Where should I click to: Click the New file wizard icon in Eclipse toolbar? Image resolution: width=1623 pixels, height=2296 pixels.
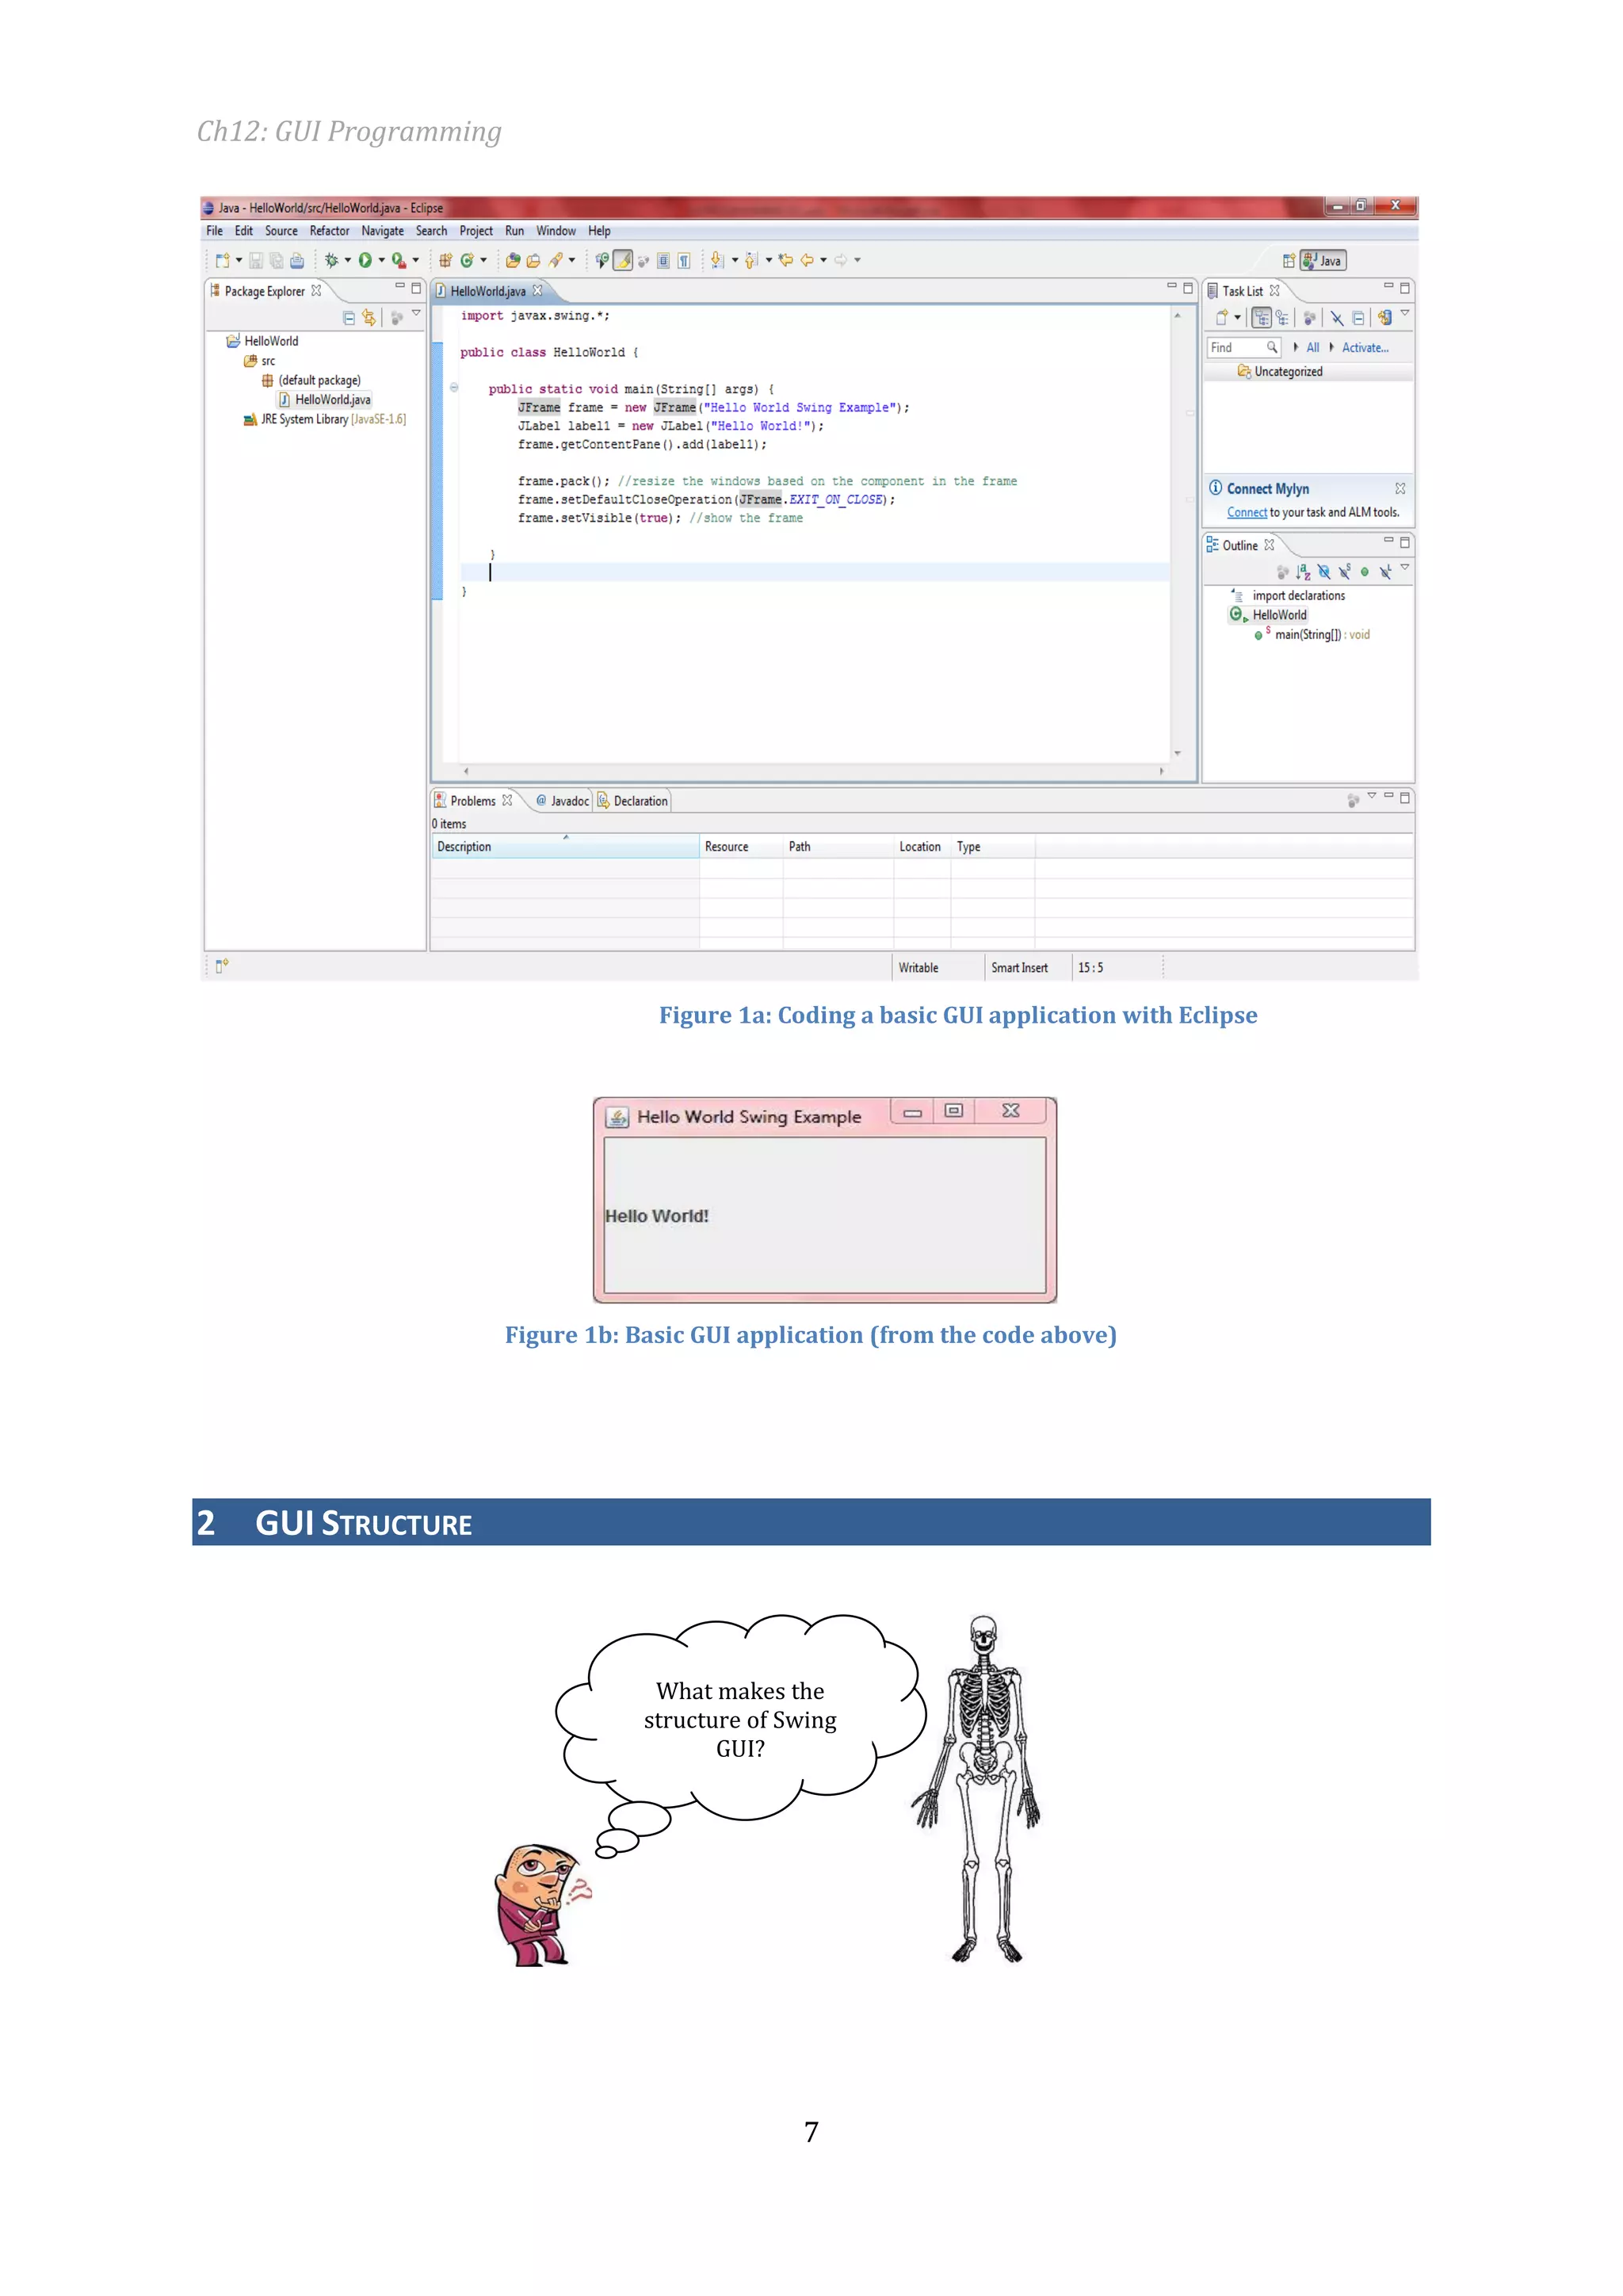222,260
